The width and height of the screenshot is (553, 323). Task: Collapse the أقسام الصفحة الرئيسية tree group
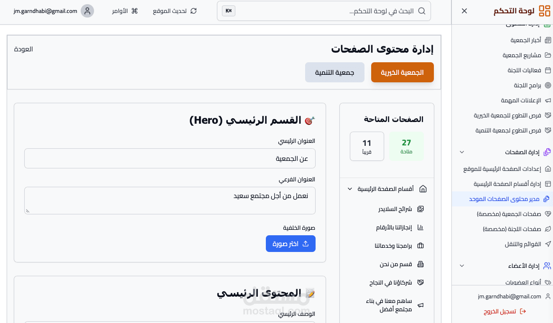pos(350,189)
